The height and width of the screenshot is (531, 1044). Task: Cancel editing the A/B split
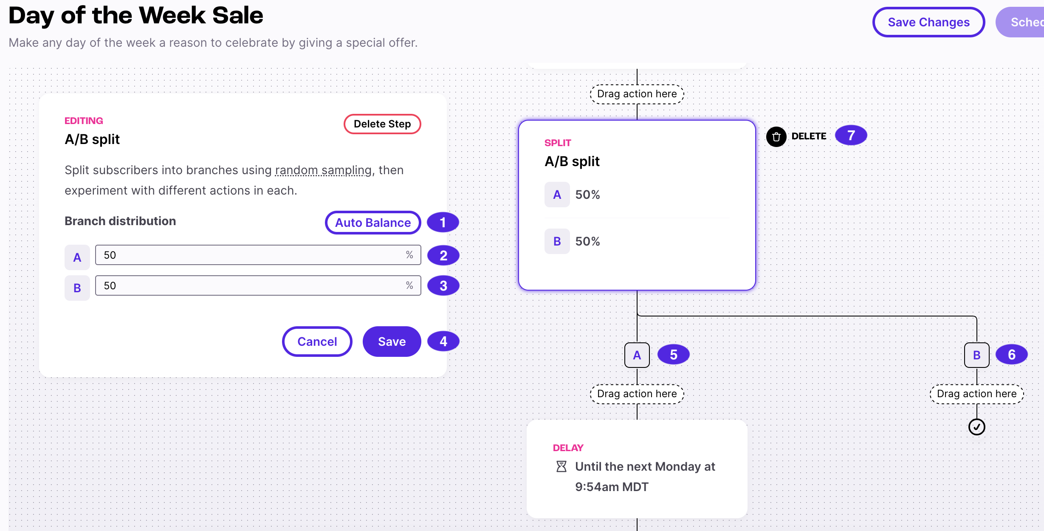click(317, 342)
